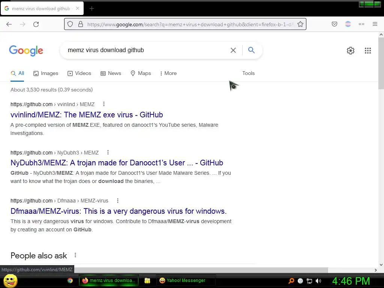The height and width of the screenshot is (288, 384).
Task: Click the striped flag extension icon
Action: click(x=348, y=24)
